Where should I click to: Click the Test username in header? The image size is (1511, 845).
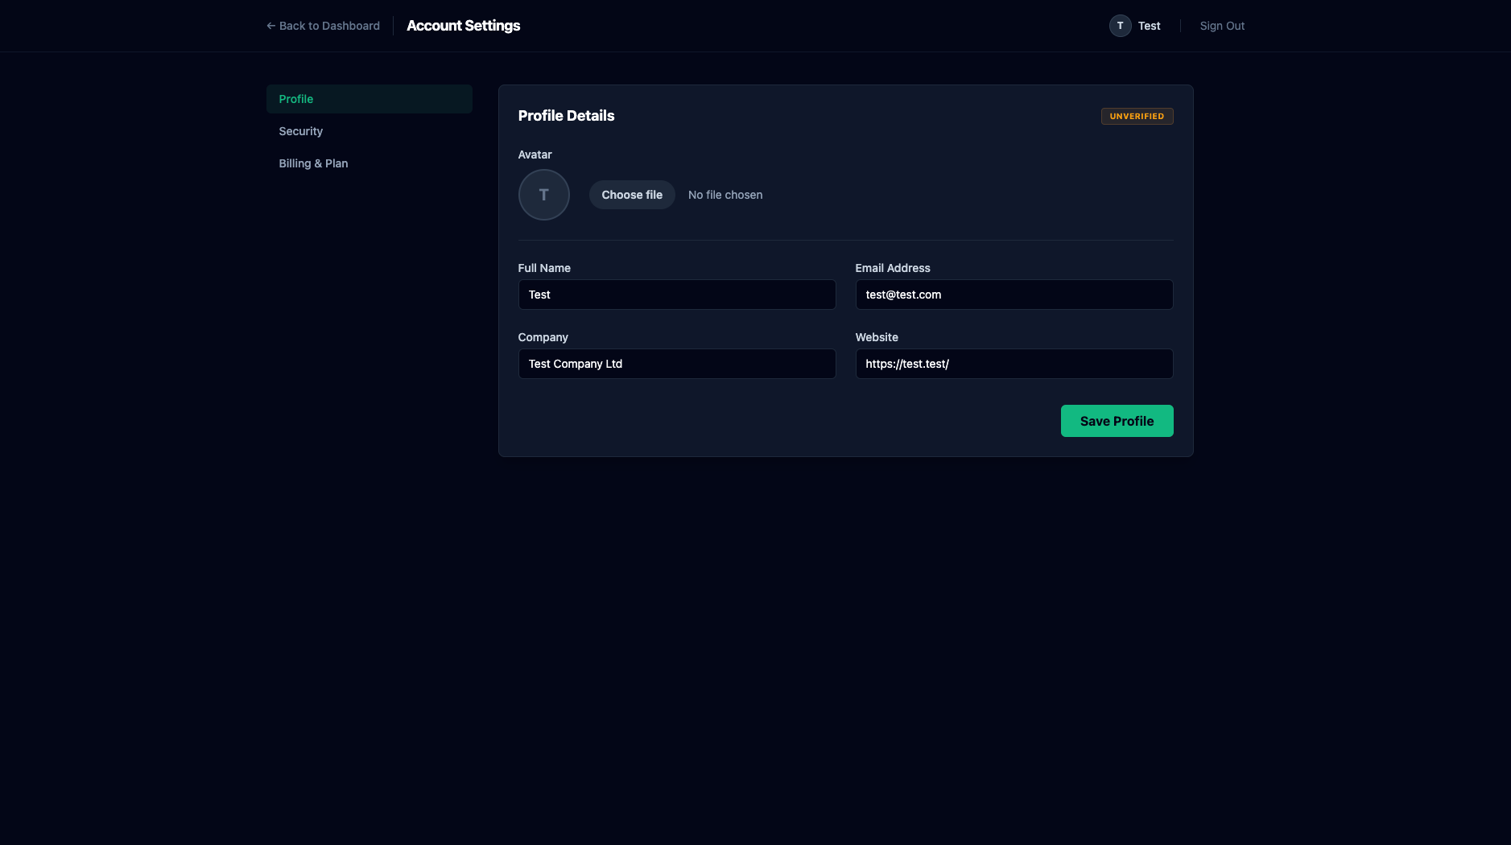(1149, 26)
